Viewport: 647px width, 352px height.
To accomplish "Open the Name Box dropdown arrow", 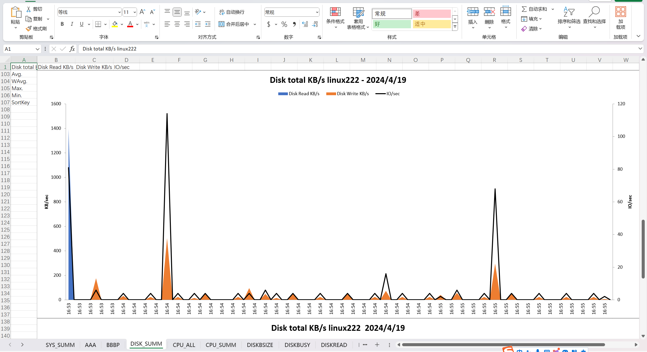I will (37, 49).
